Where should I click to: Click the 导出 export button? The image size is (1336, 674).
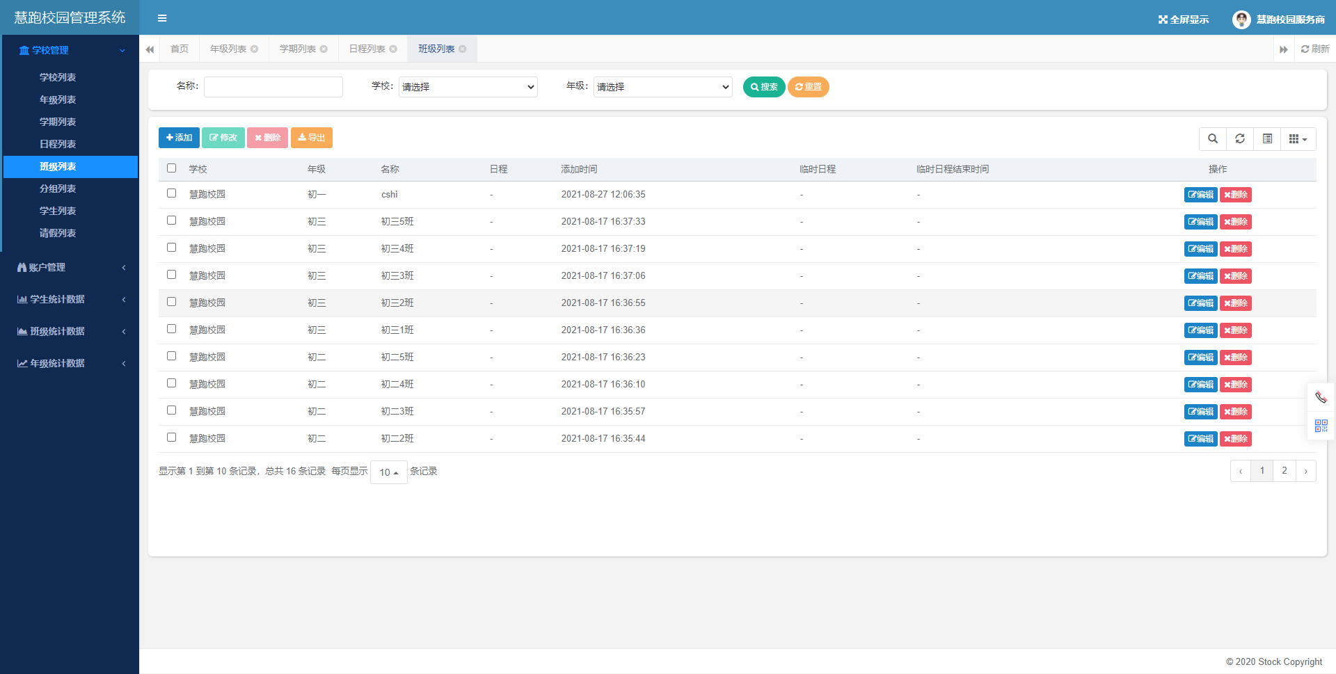[312, 138]
